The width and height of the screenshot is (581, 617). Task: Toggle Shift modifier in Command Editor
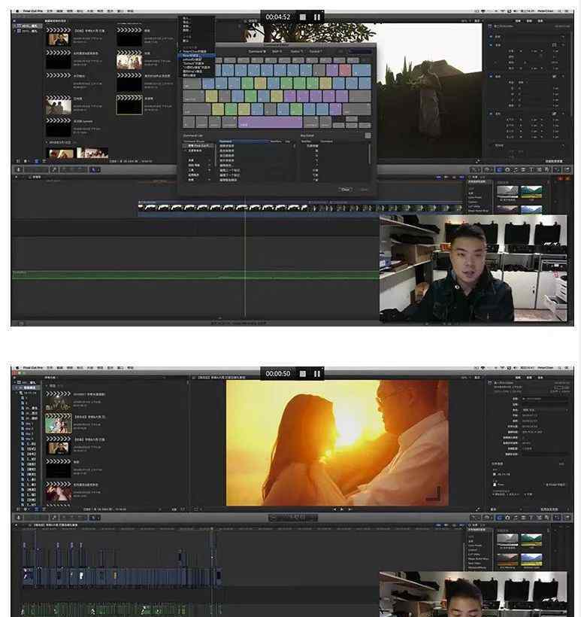pyautogui.click(x=277, y=52)
